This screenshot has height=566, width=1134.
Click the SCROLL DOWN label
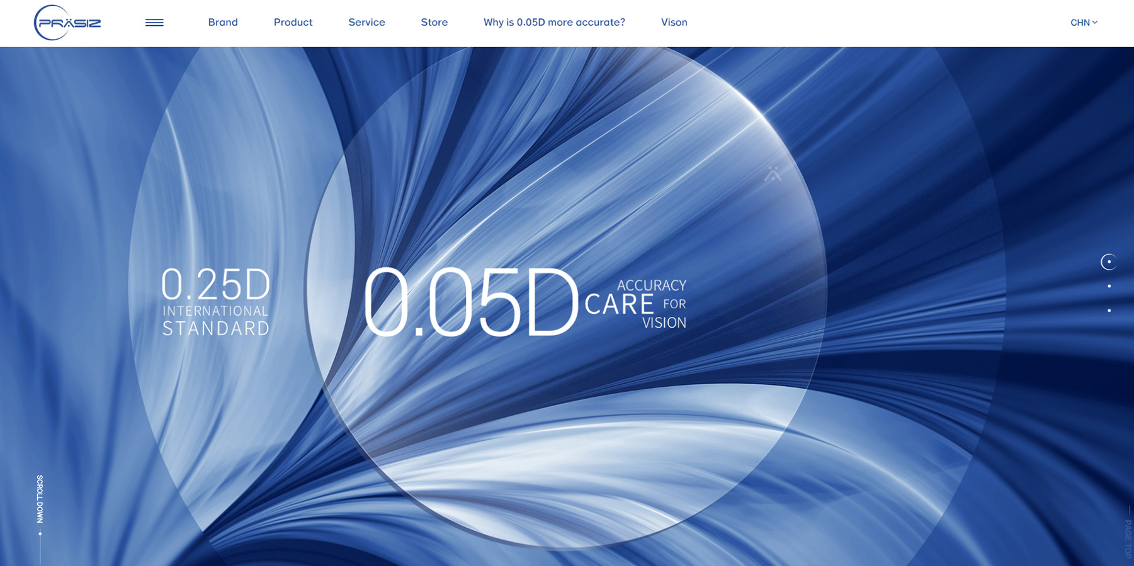point(40,499)
